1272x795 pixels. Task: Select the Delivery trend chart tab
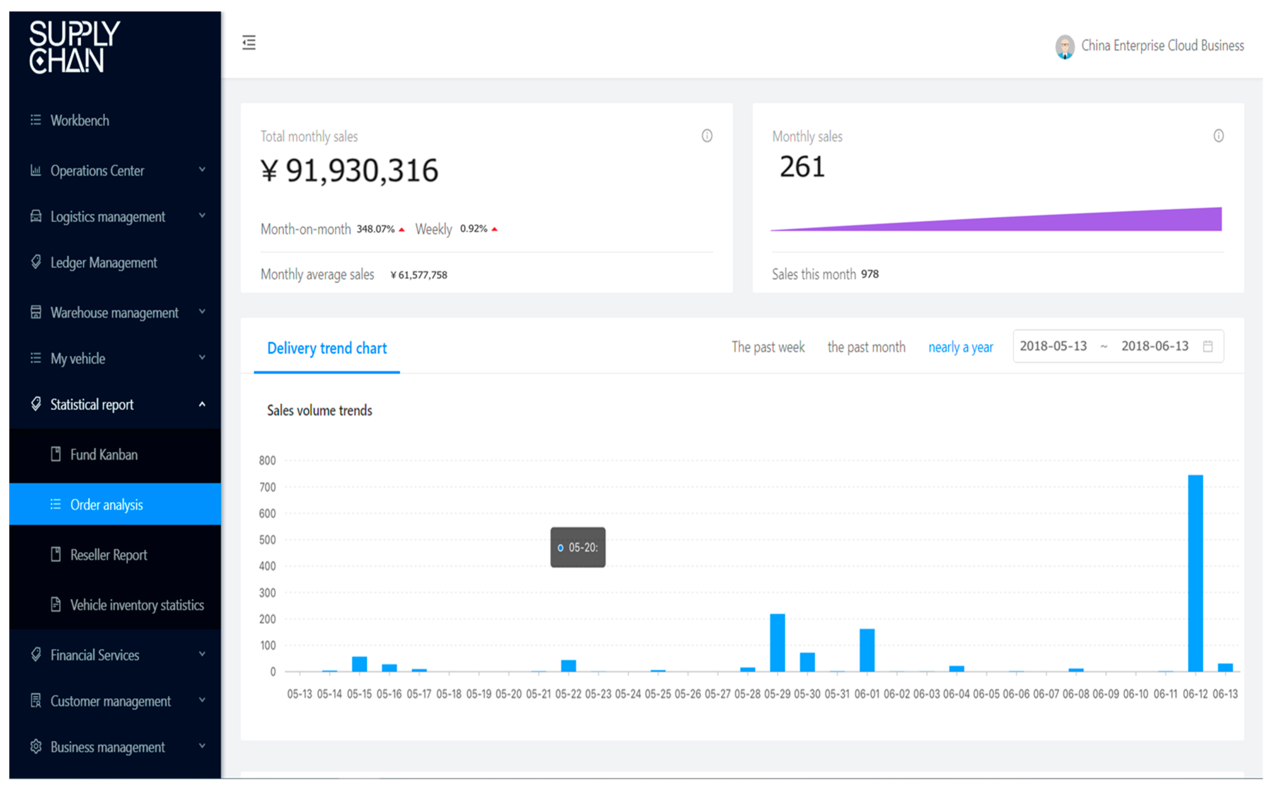326,348
